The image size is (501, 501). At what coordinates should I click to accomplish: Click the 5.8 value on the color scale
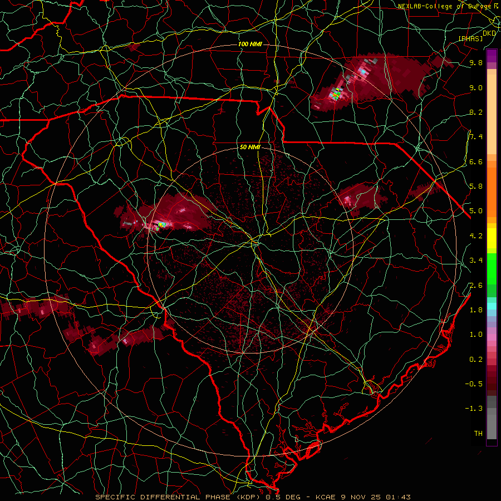[476, 186]
